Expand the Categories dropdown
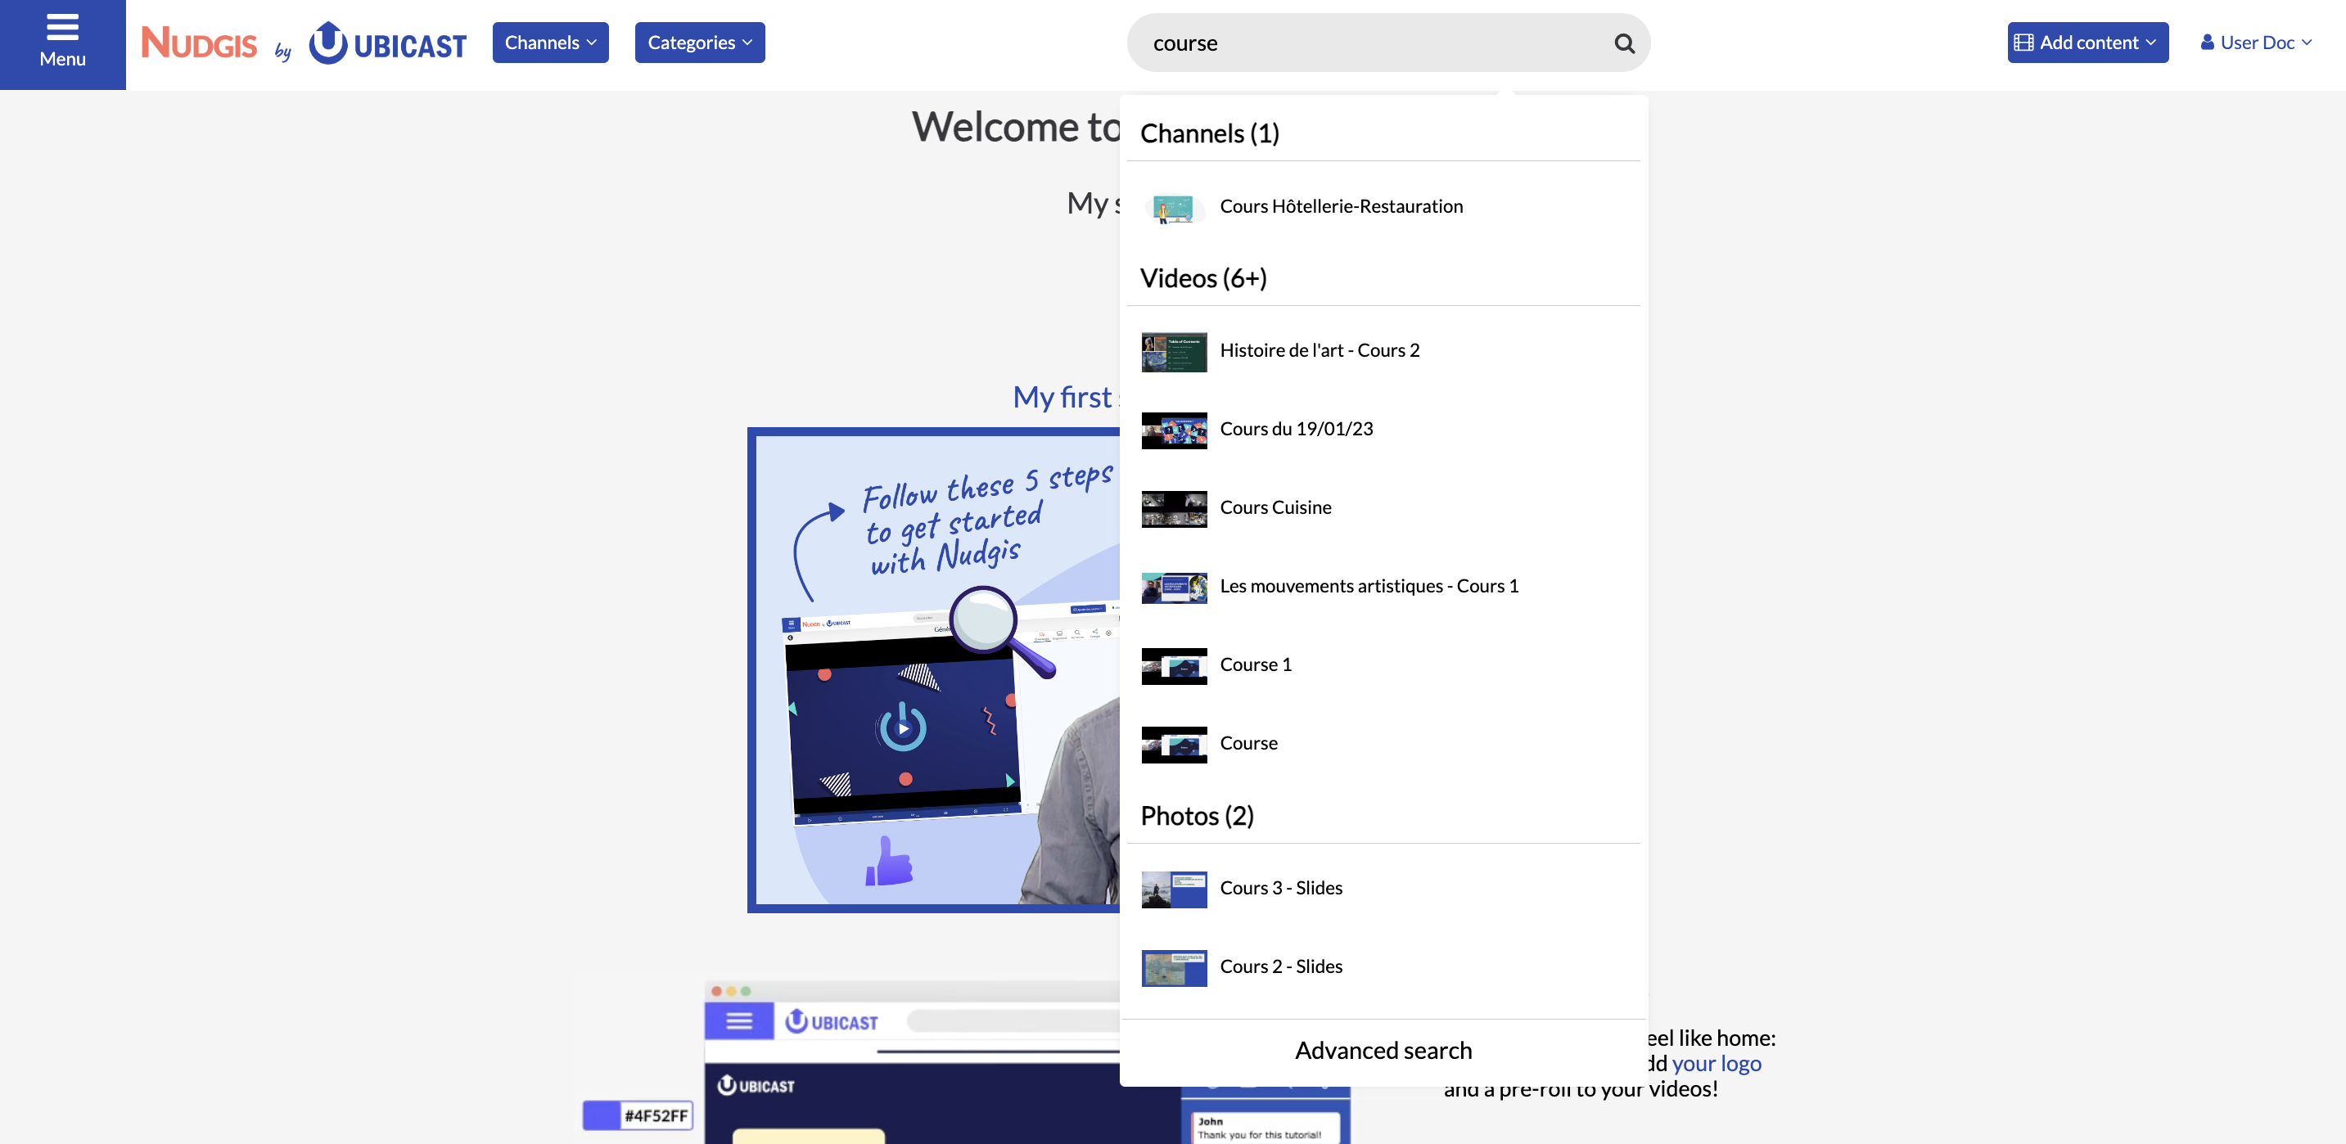 pyautogui.click(x=699, y=43)
